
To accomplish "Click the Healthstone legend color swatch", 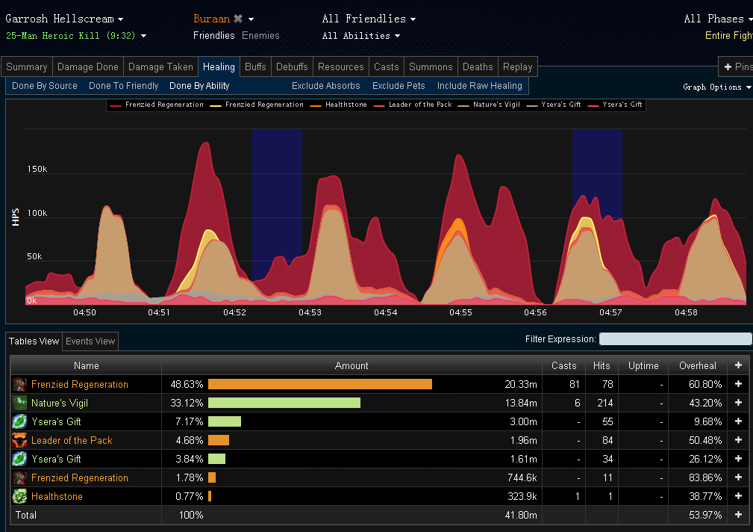I will pyautogui.click(x=317, y=105).
